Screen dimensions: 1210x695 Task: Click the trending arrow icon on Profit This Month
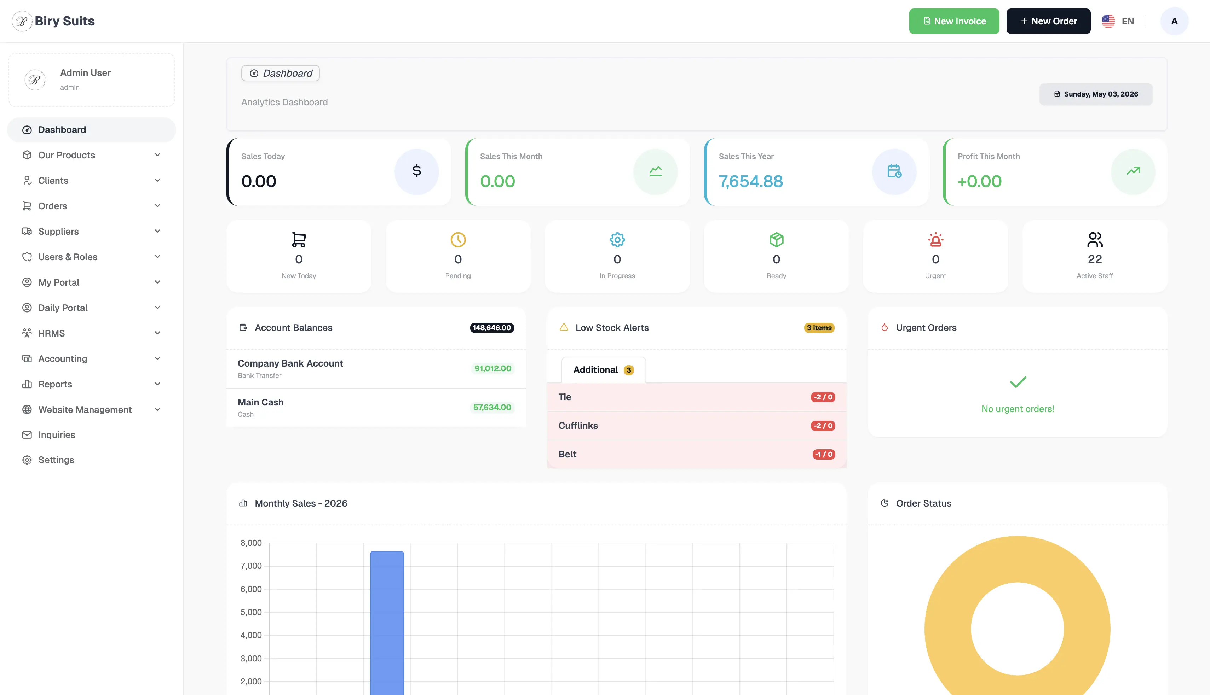point(1133,171)
